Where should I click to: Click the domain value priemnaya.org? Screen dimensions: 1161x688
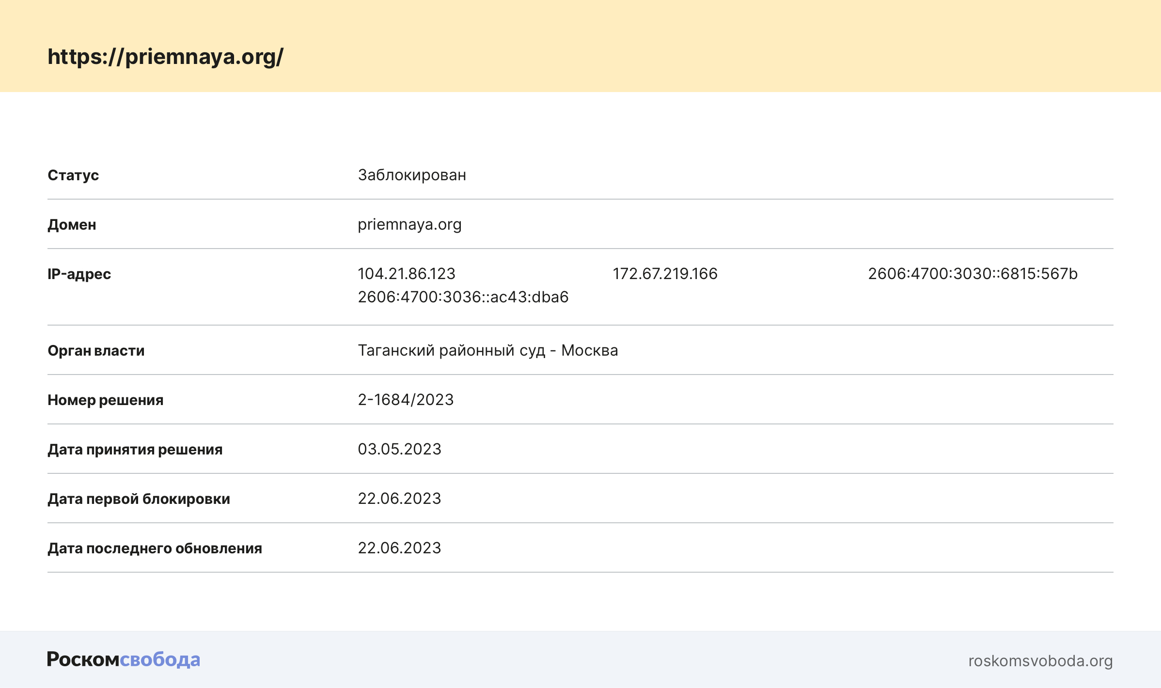(409, 224)
